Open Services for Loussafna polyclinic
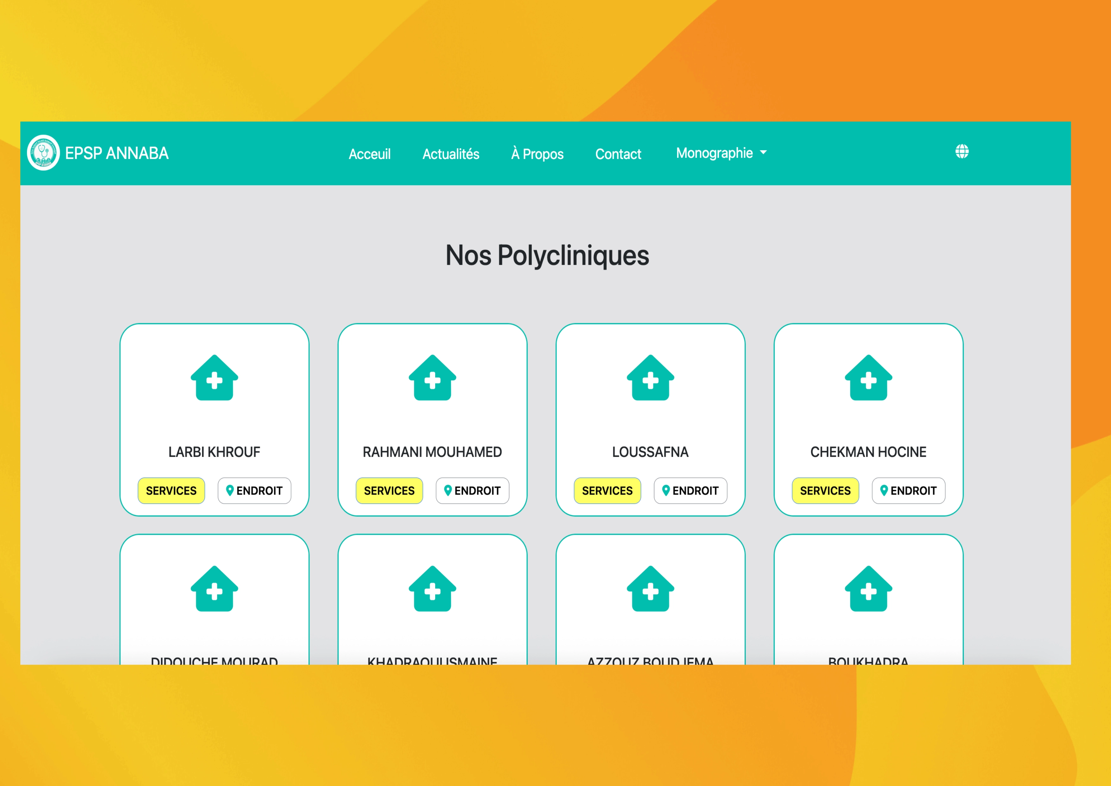This screenshot has width=1111, height=786. coord(607,491)
